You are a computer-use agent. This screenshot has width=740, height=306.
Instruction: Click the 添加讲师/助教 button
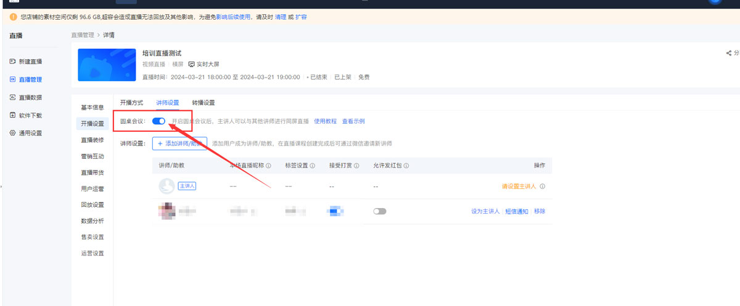tap(179, 143)
